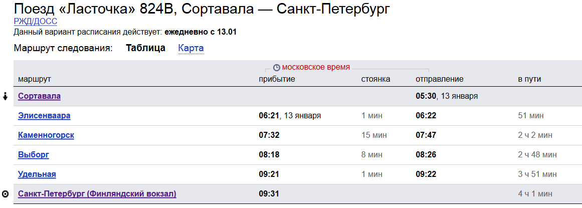This screenshot has height=208, width=582.
Task: Click the отправление column header
Action: tap(439, 79)
